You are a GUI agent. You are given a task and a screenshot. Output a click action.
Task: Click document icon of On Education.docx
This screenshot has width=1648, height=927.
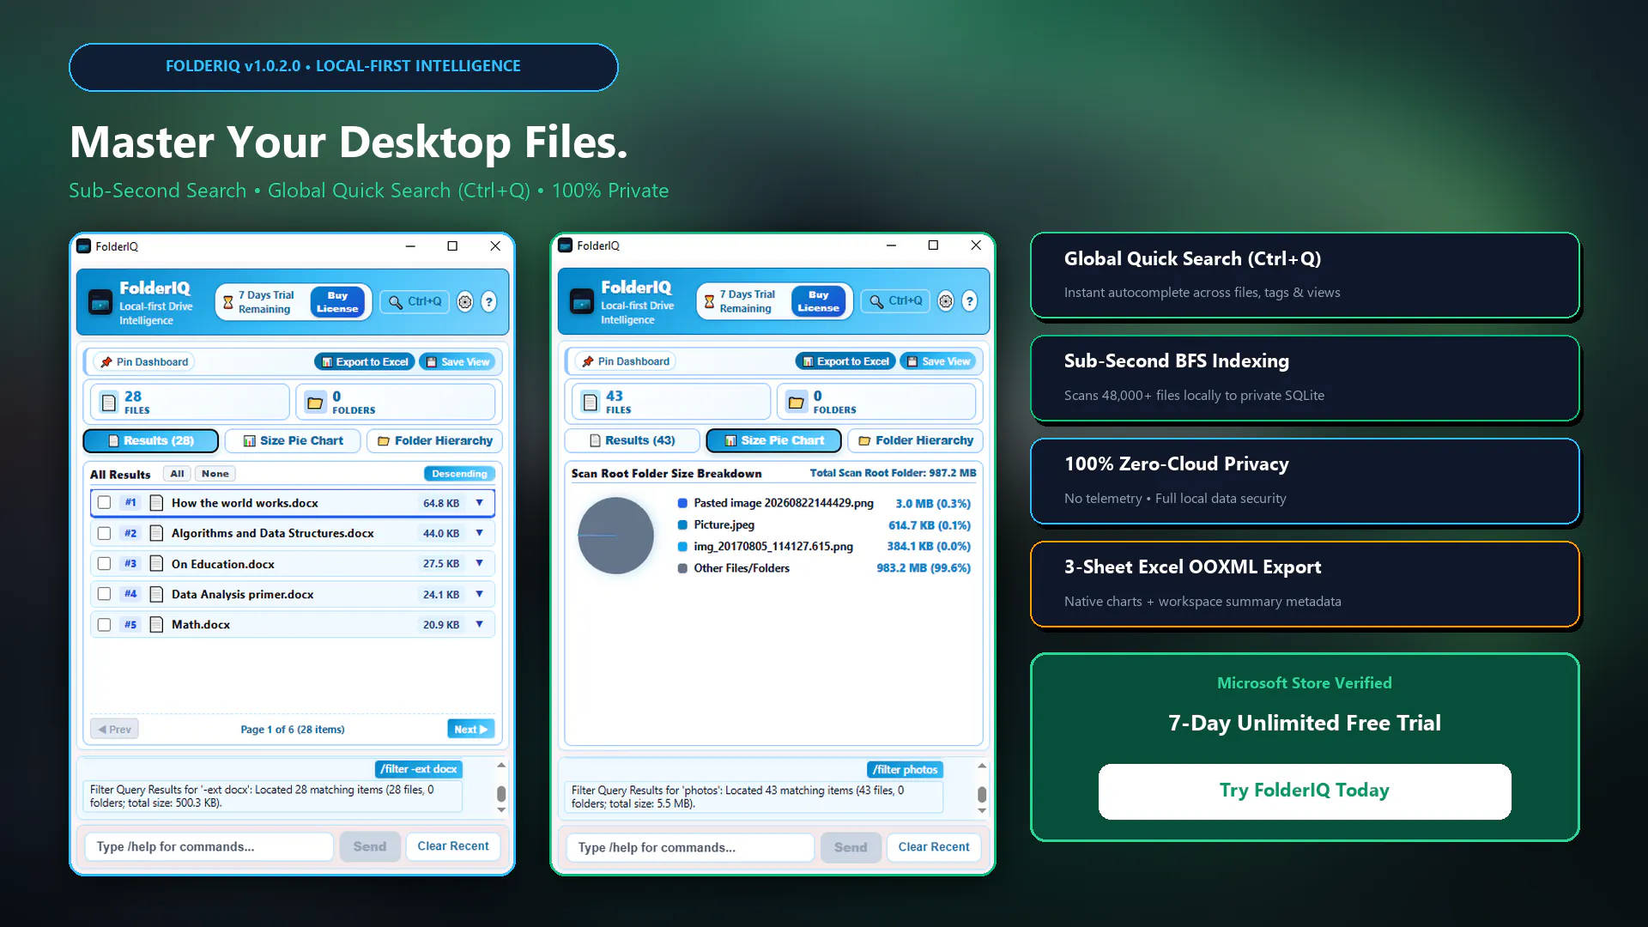click(x=156, y=564)
